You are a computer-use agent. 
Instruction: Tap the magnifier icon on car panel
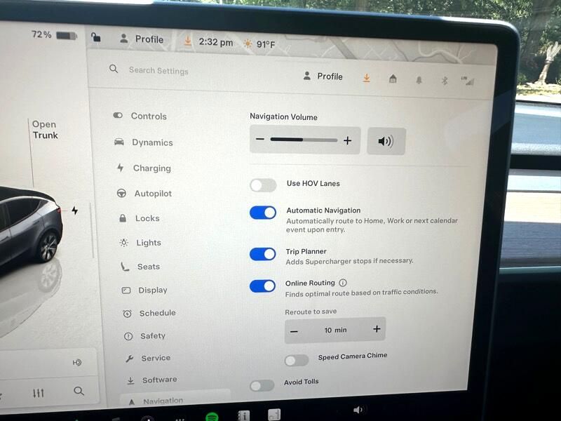click(x=79, y=391)
